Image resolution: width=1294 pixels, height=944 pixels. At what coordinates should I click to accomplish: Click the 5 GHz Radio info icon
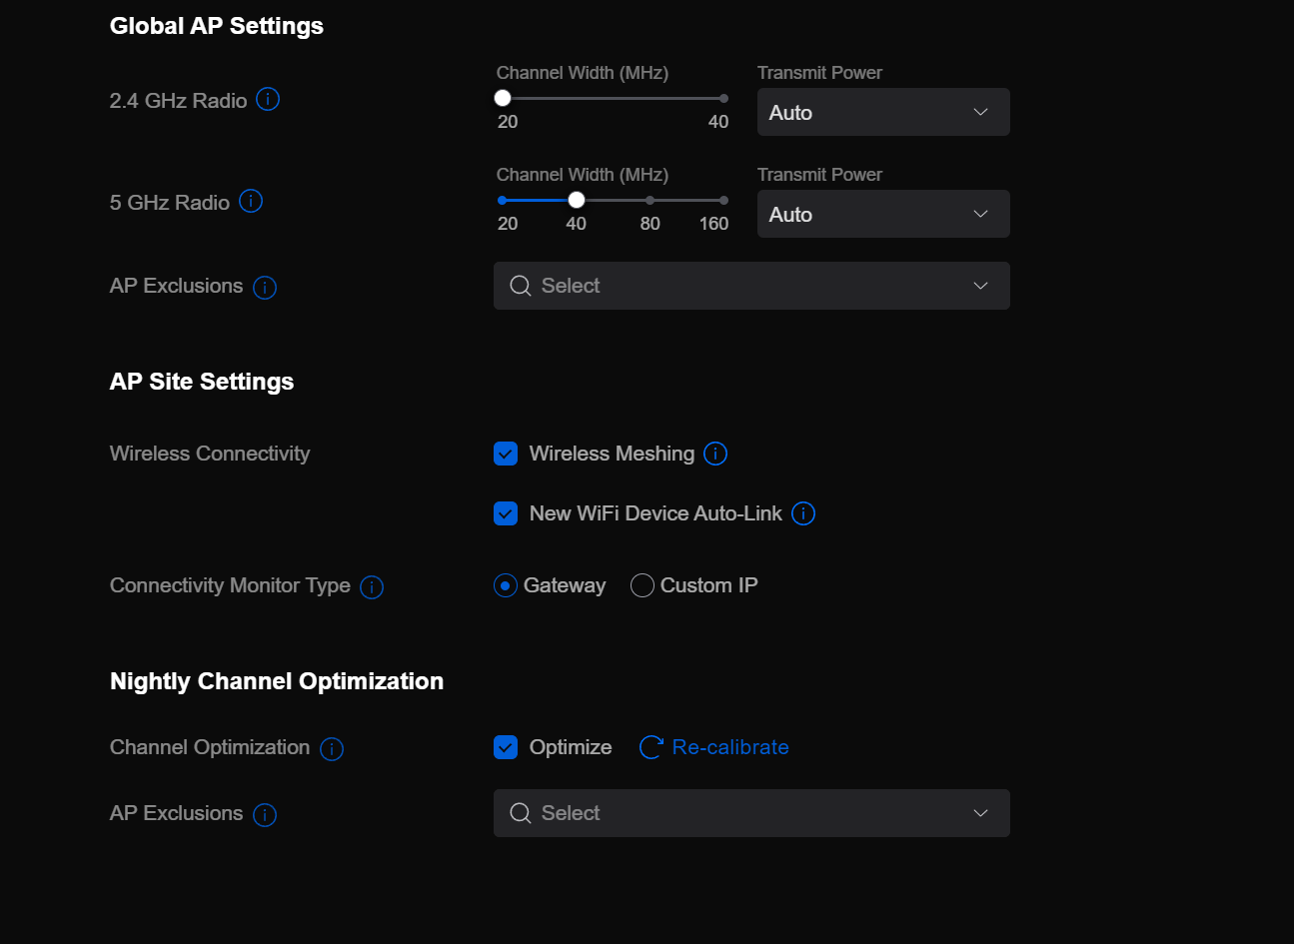point(251,202)
